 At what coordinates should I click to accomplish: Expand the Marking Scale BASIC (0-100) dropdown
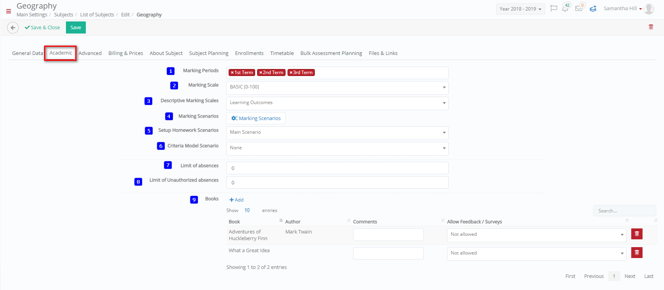coord(337,87)
